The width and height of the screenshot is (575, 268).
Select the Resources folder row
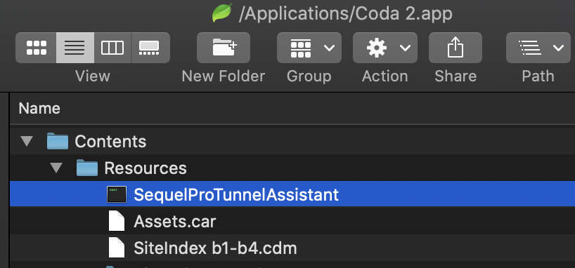click(x=292, y=168)
